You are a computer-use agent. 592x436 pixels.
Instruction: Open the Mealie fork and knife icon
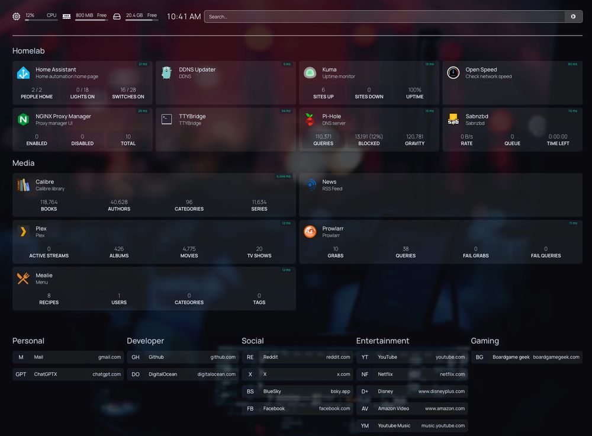click(24, 278)
